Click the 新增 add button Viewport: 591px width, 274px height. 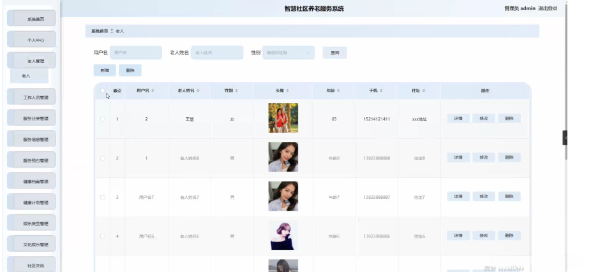coord(105,70)
